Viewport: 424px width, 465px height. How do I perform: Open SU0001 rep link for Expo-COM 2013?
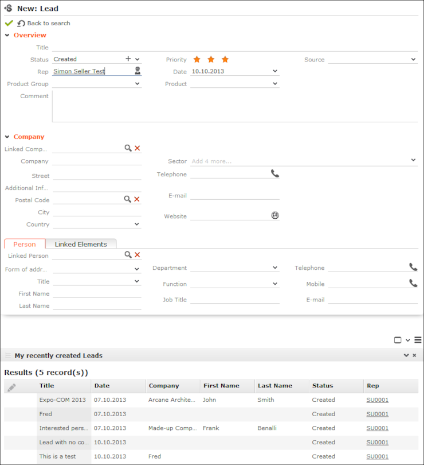click(378, 400)
